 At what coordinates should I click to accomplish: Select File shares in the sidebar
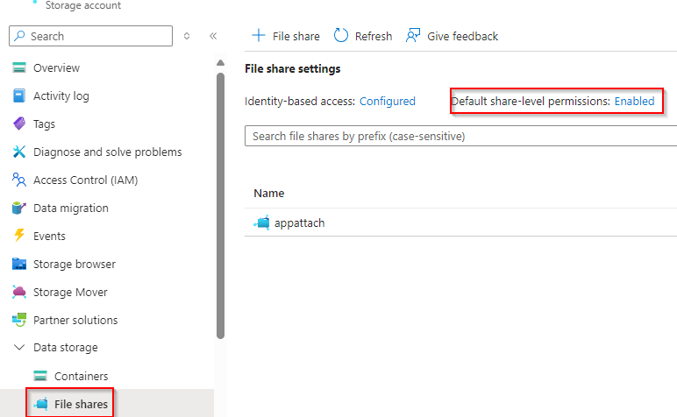pos(81,404)
